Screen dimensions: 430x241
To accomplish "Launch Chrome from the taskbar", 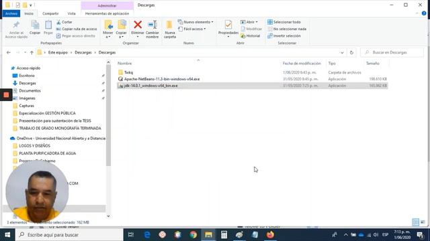I will tap(193, 235).
